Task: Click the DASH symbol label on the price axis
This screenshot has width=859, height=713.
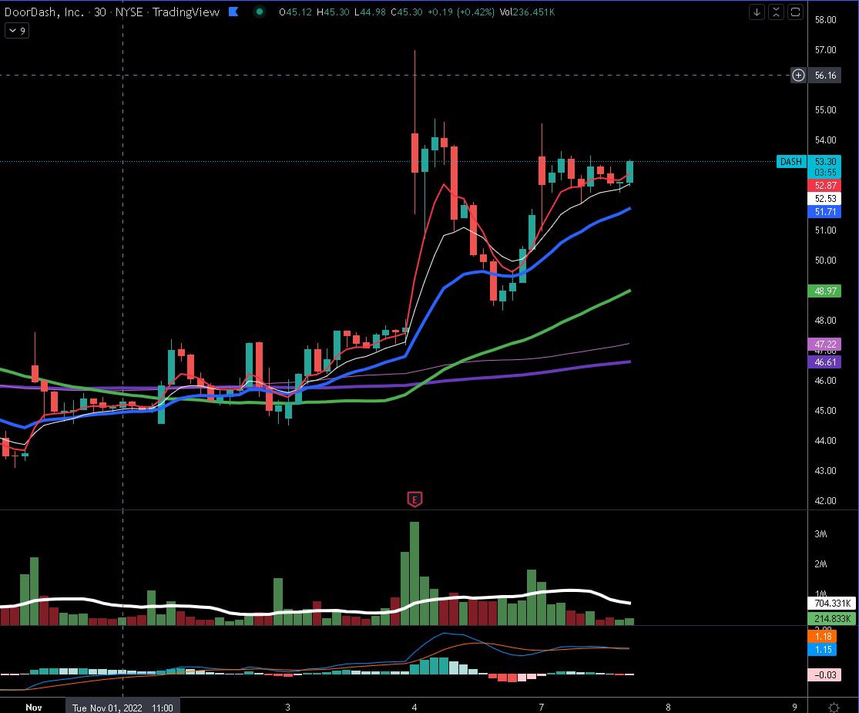Action: (790, 162)
